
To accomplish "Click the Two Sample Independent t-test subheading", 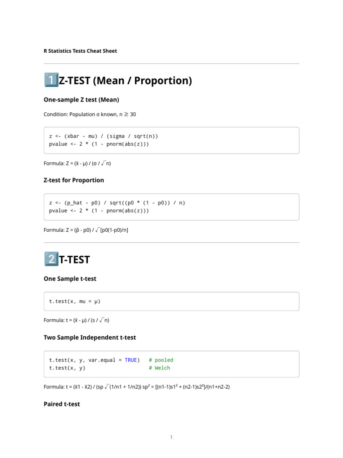I will 90,337.
